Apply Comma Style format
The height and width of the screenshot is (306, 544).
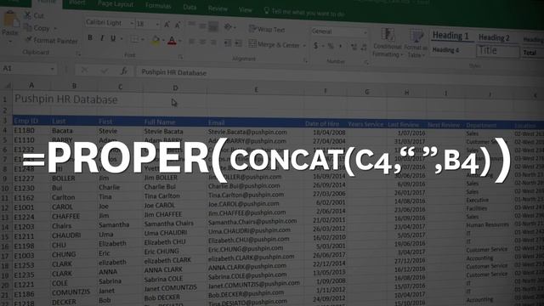[340, 46]
